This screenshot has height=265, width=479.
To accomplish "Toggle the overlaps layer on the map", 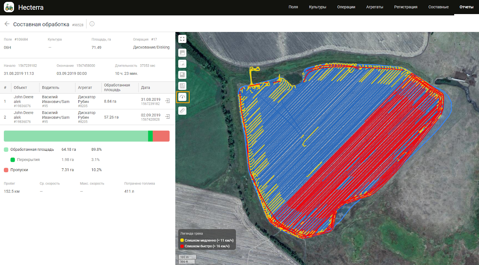I will click(x=182, y=64).
